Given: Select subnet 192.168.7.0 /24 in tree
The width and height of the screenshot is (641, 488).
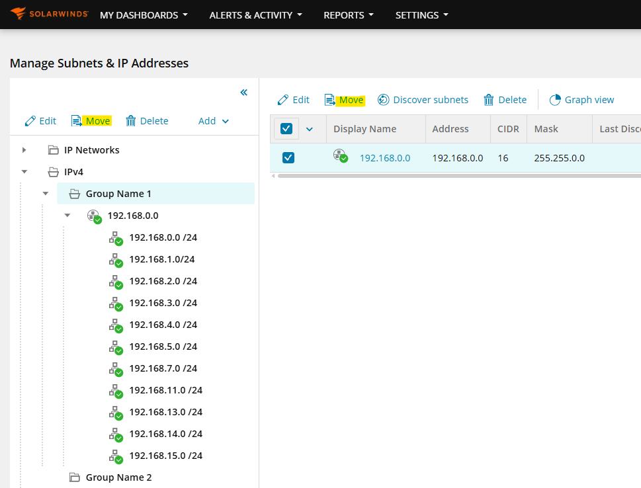Looking at the screenshot, I should pos(163,368).
